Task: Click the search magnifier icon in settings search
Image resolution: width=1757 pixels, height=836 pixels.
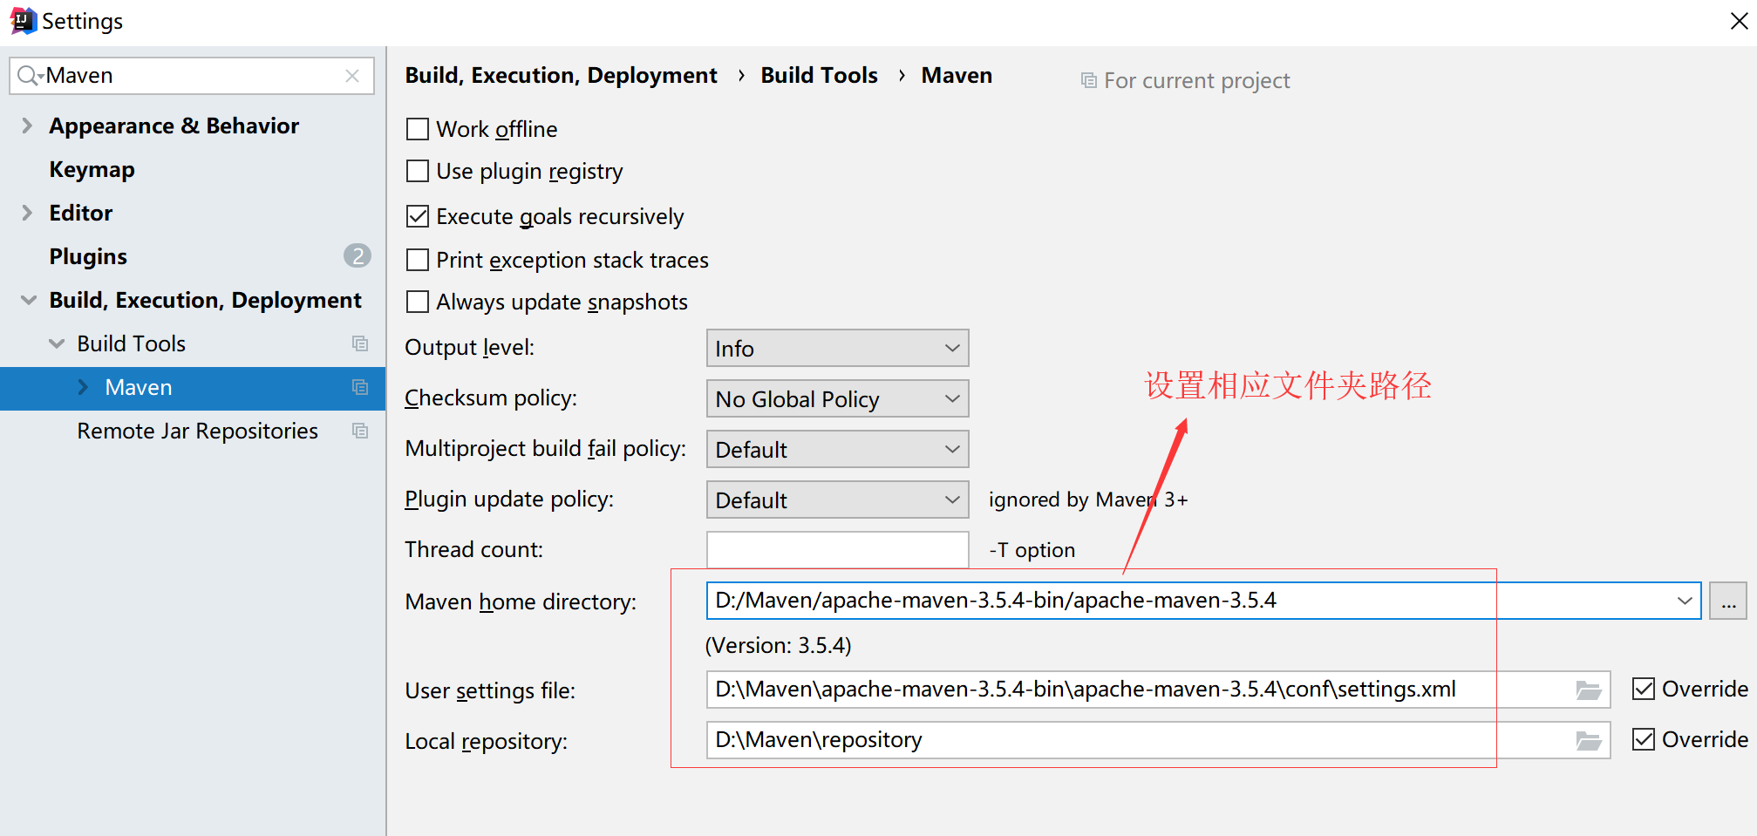Action: click(x=29, y=76)
